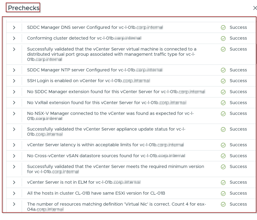The width and height of the screenshot is (257, 220).
Task: Expand vCenter appliance update status check
Action: click(14, 129)
